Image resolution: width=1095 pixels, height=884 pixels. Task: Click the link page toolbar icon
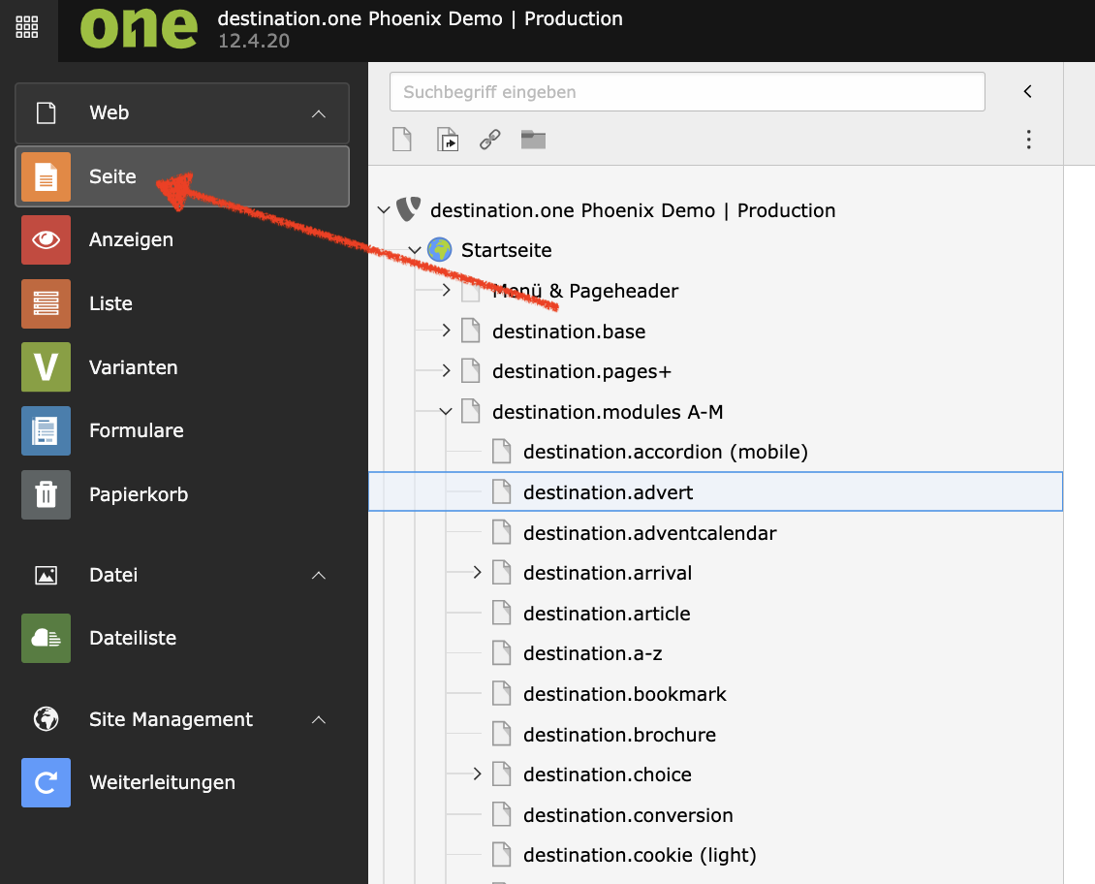(x=490, y=140)
